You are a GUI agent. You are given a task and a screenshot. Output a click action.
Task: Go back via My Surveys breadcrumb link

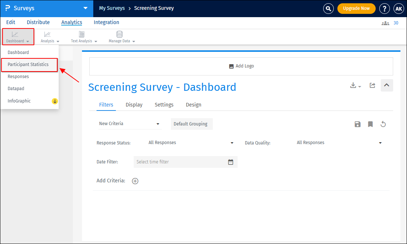click(x=112, y=8)
